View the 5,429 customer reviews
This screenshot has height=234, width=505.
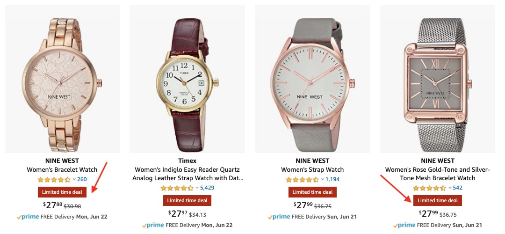click(x=207, y=188)
